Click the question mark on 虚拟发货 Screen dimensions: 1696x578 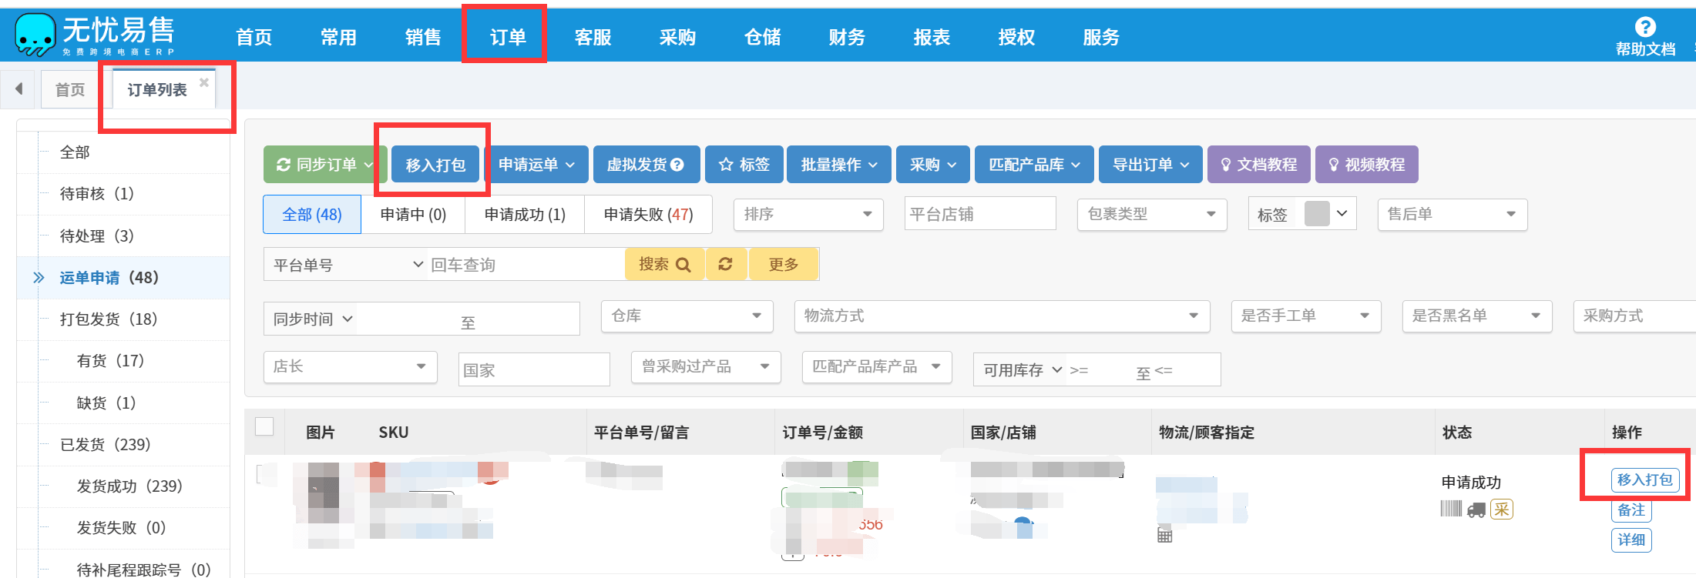pyautogui.click(x=677, y=165)
